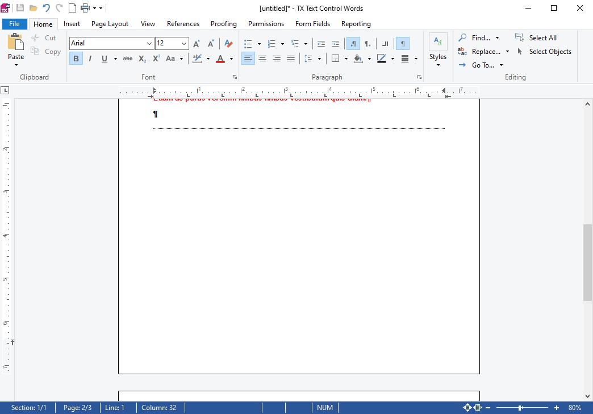Switch to the Insert tab
This screenshot has width=593, height=414.
[72, 24]
